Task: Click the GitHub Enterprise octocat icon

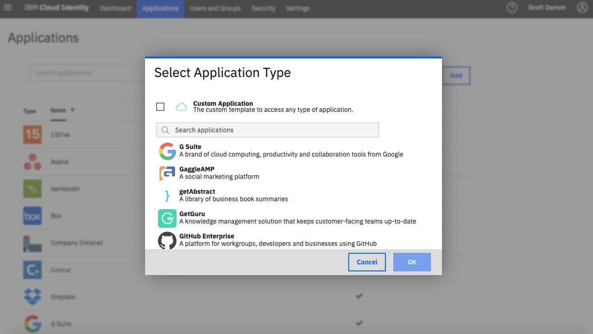Action: pos(167,240)
